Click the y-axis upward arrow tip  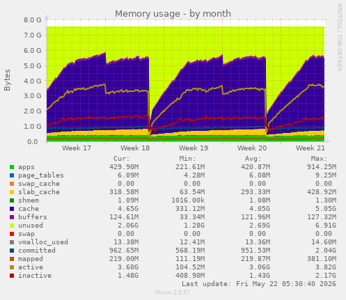[x=47, y=16]
